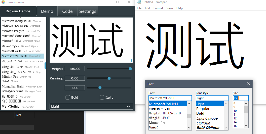Open the File menu in Notepad

(x=139, y=8)
